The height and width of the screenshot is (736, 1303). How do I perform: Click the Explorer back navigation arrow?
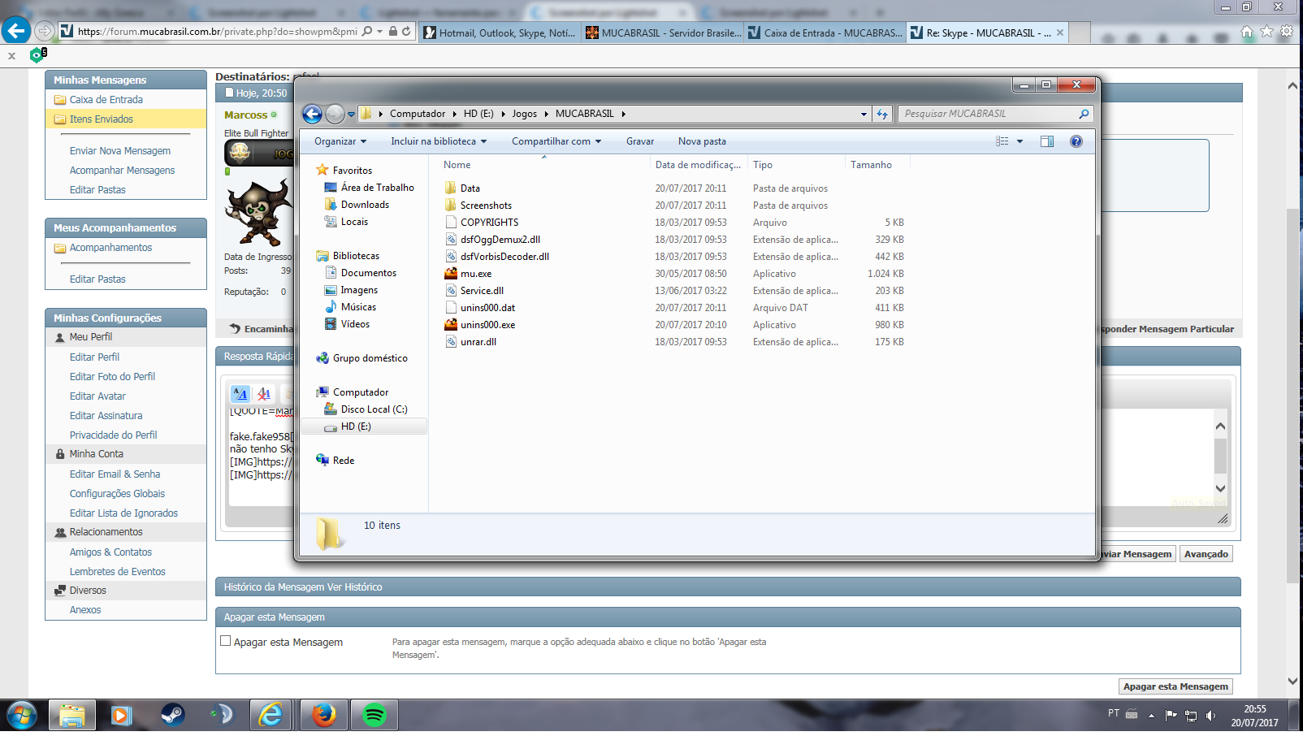click(312, 114)
